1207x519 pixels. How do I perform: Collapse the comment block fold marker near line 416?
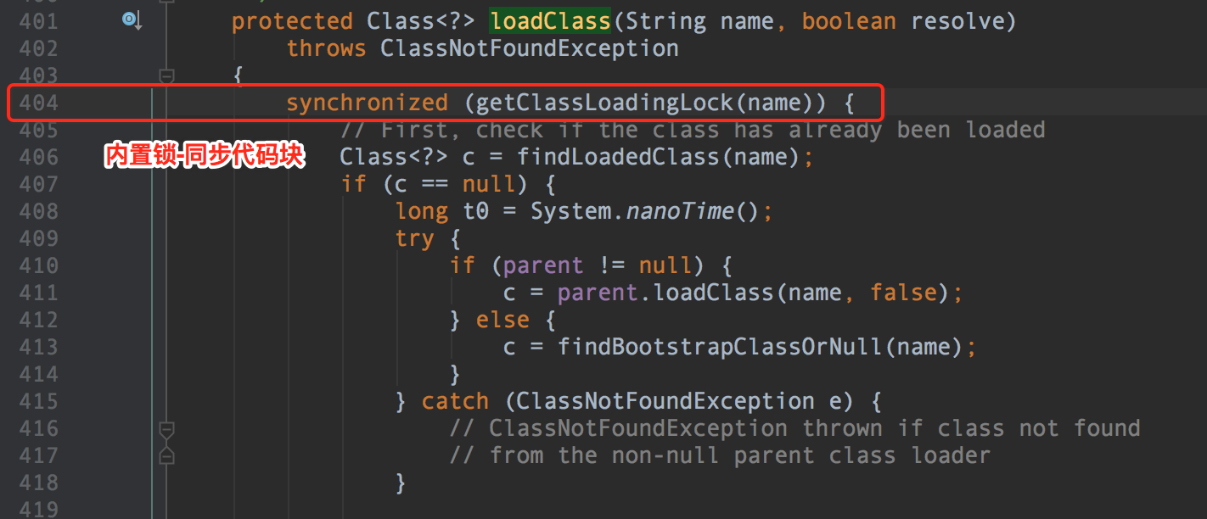166,428
